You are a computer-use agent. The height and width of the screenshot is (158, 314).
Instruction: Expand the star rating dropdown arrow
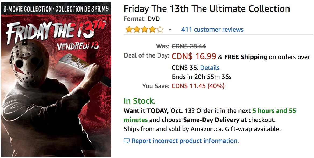click(x=170, y=30)
